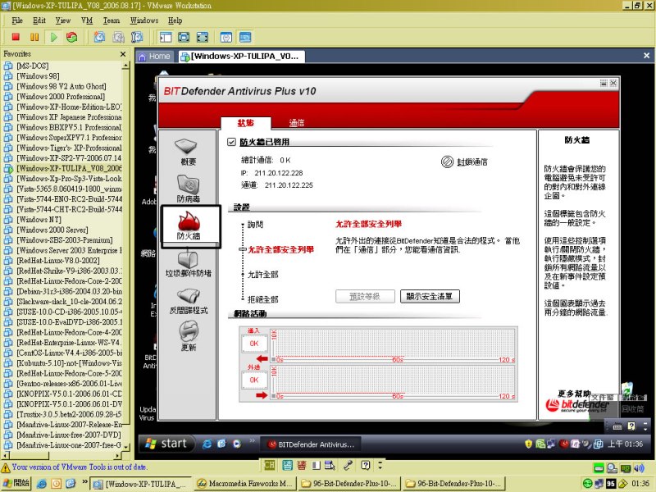Suspend the virtual machine using the pause icon

[x=34, y=37]
